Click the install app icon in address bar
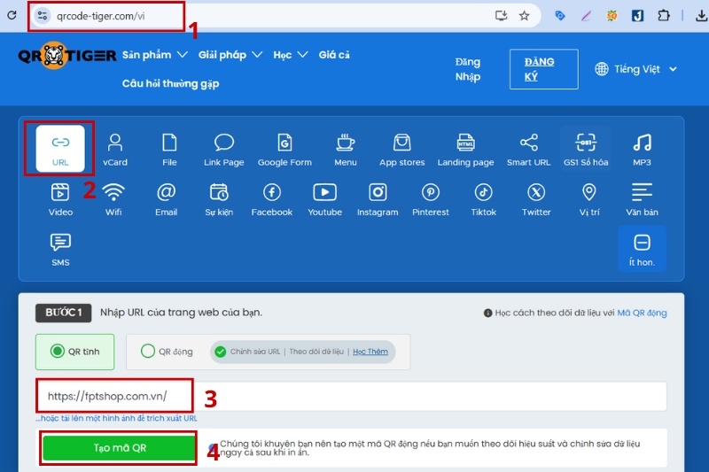This screenshot has width=709, height=472. [501, 16]
